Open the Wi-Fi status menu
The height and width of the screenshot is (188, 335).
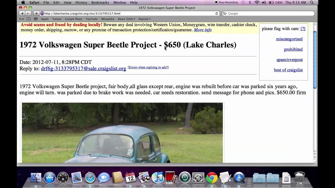257,3
